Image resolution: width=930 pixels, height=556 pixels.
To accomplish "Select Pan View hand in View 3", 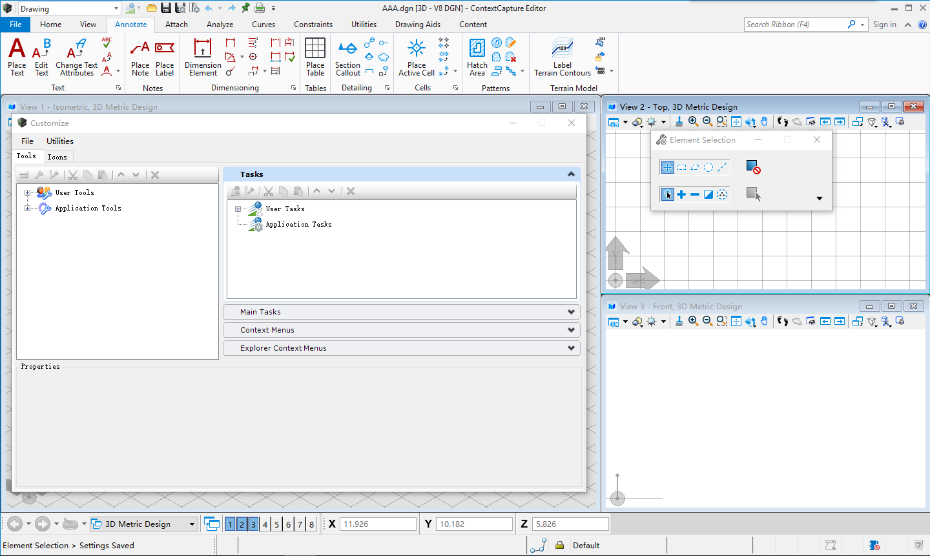I will [x=765, y=321].
